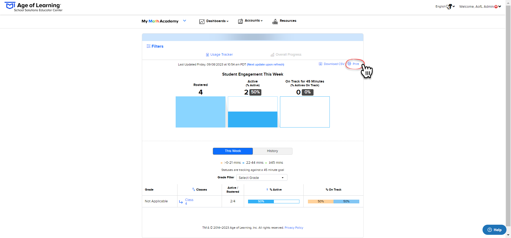Open the Select Grade dropdown

pos(262,178)
